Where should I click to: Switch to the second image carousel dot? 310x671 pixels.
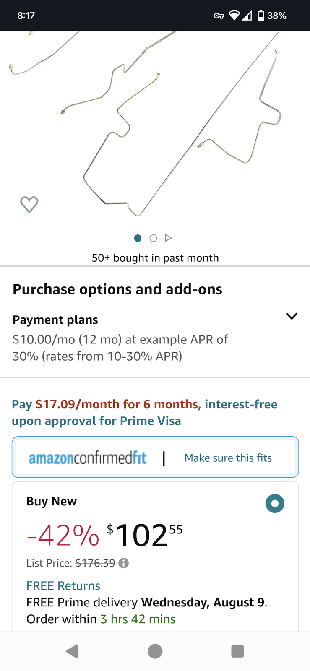click(x=153, y=238)
